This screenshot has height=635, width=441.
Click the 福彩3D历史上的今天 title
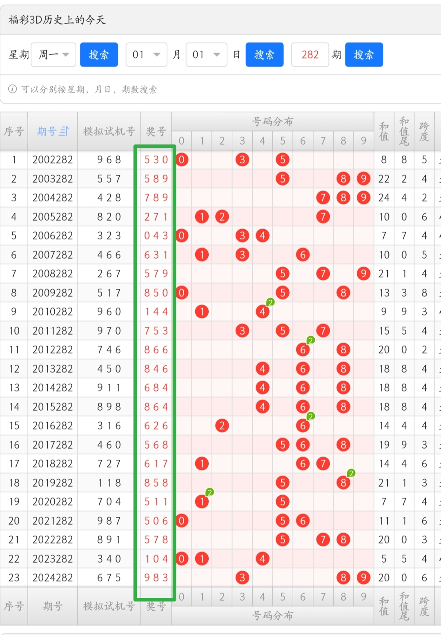tap(57, 20)
